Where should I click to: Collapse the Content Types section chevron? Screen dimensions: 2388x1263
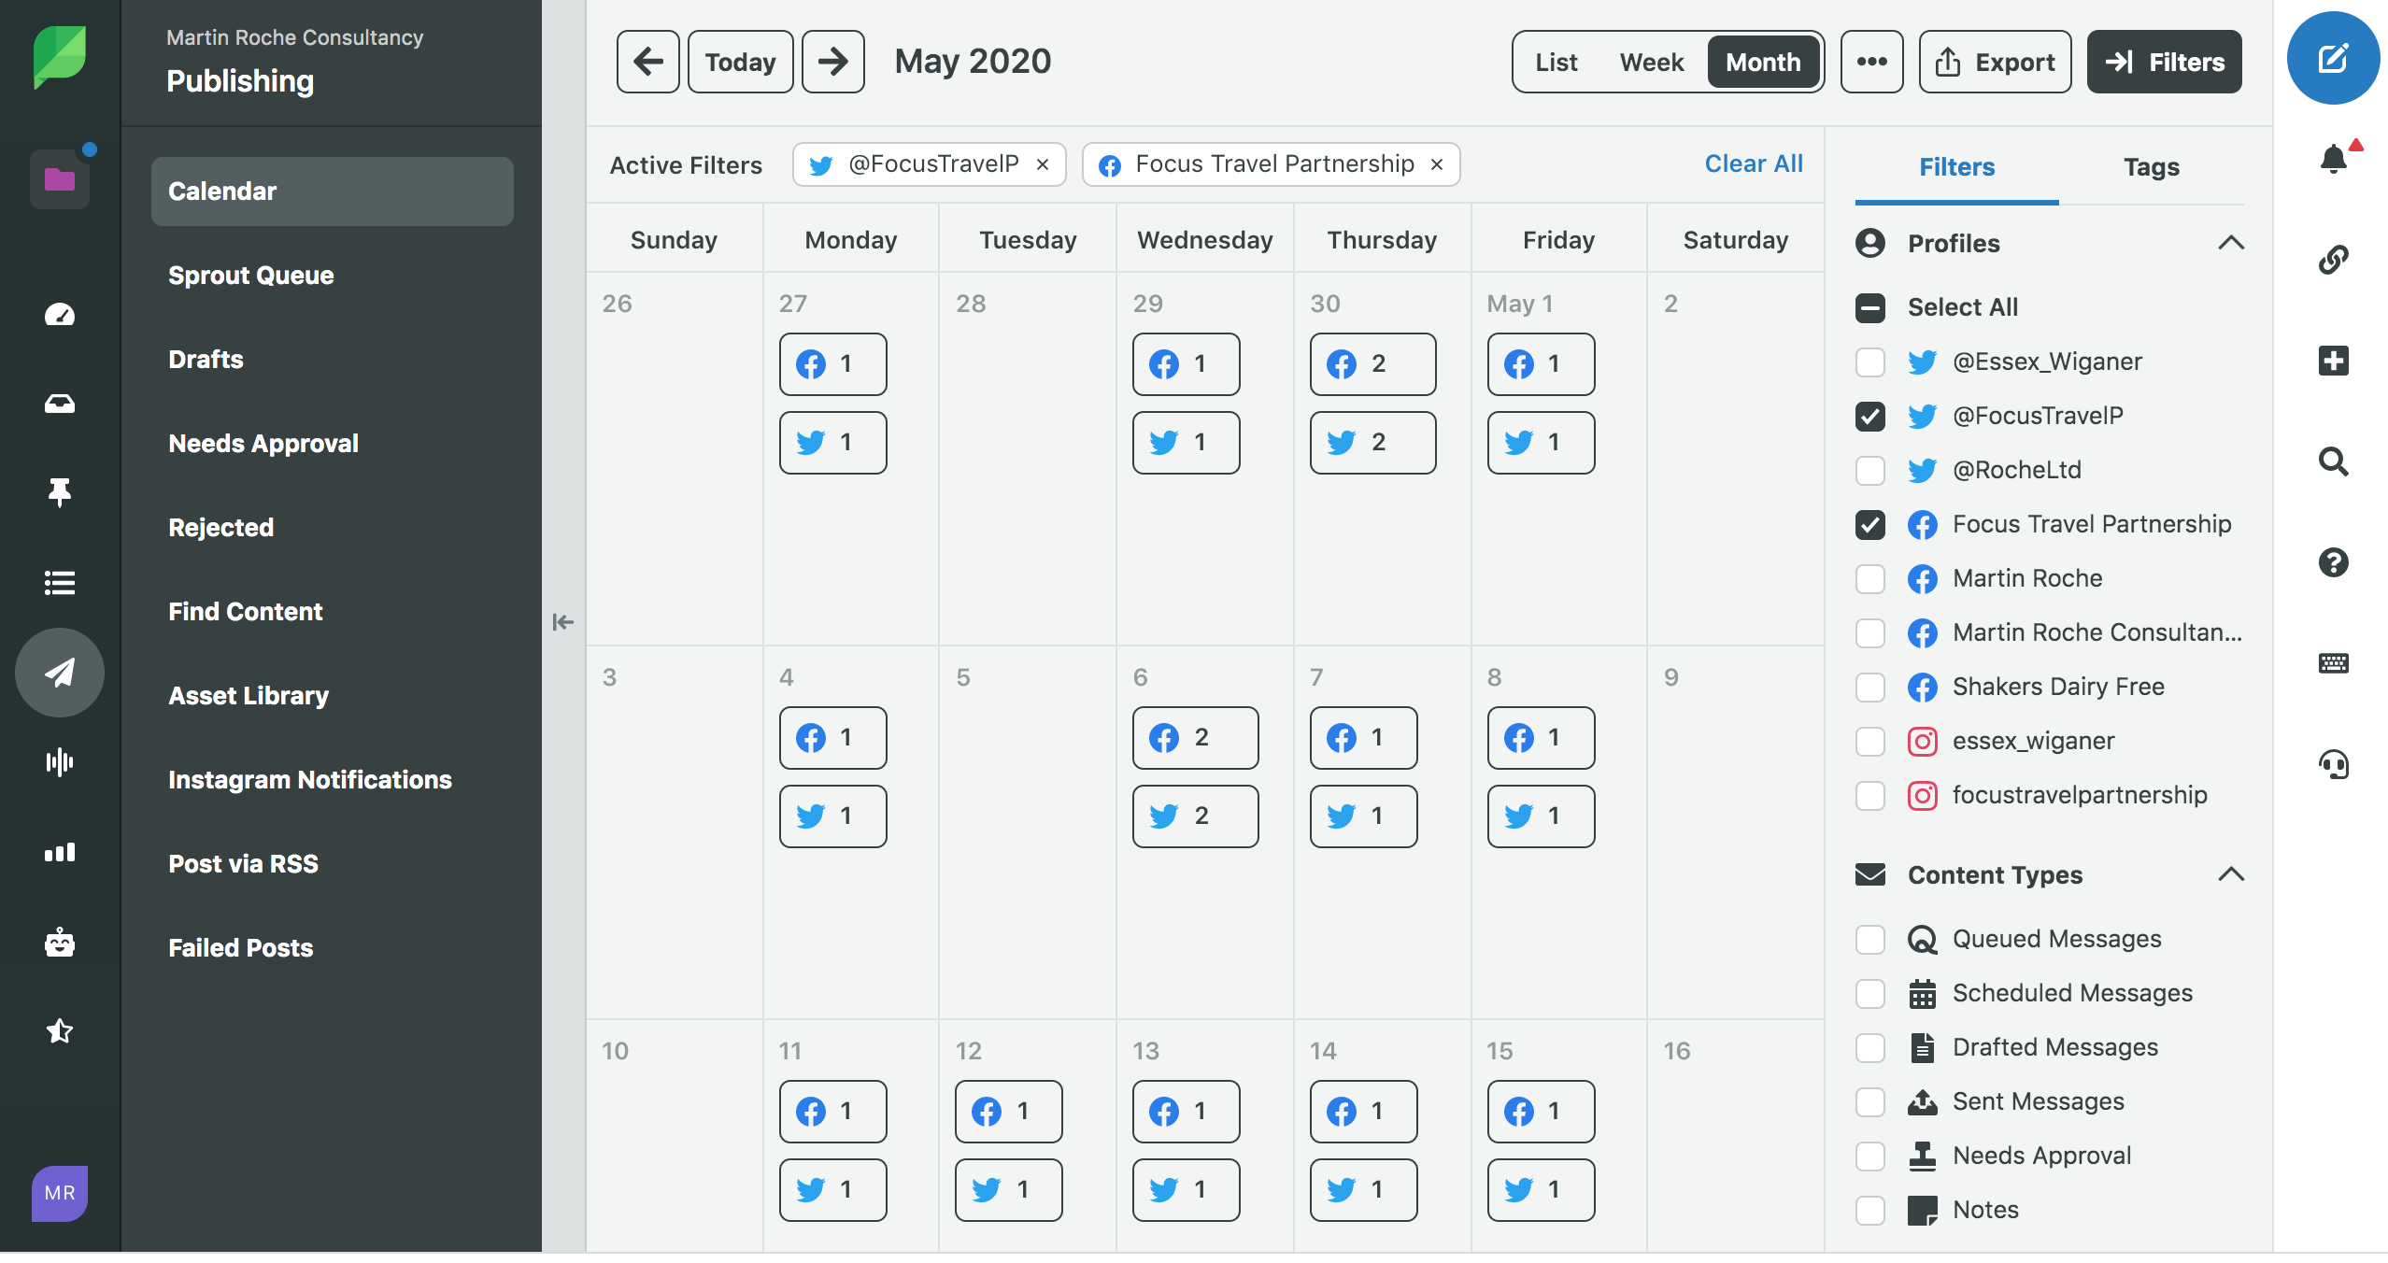pyautogui.click(x=2231, y=874)
